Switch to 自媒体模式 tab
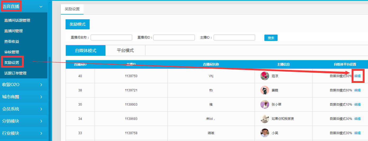 point(86,50)
